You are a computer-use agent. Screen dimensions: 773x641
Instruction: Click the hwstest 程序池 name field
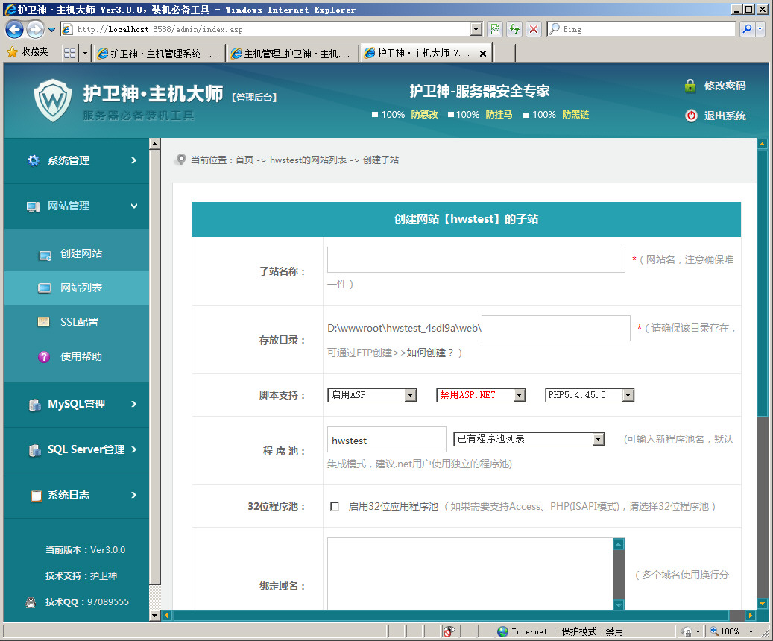[x=386, y=440]
